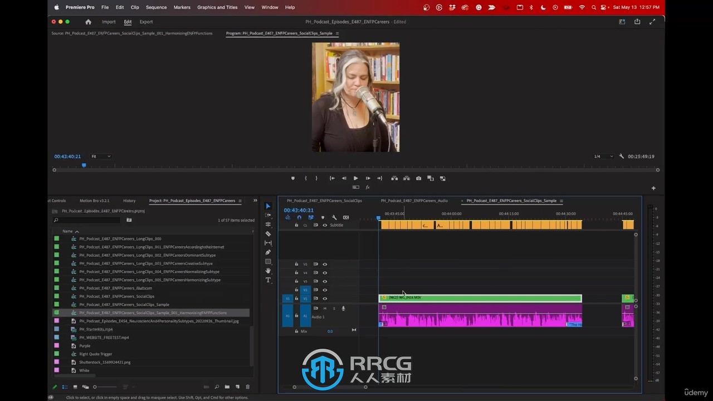Open the Quick Export share button

pos(637,22)
